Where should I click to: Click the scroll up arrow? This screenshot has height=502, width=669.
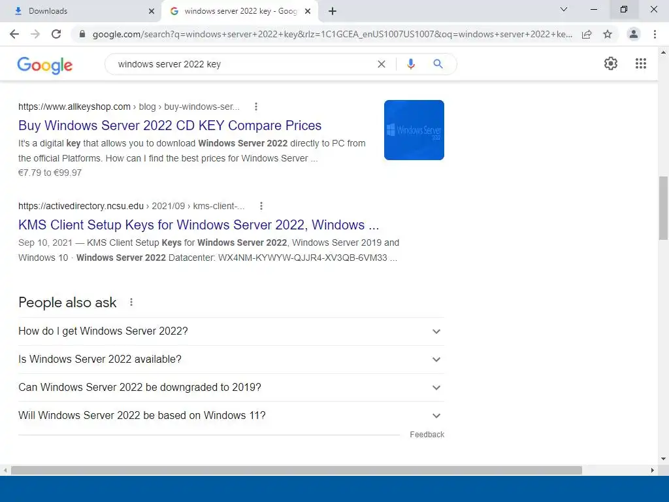click(x=663, y=52)
